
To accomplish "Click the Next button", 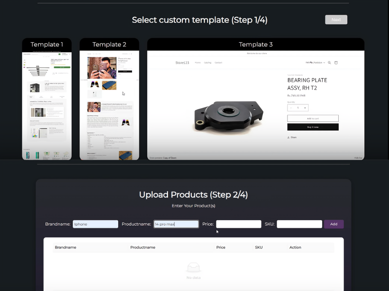I will click(336, 20).
